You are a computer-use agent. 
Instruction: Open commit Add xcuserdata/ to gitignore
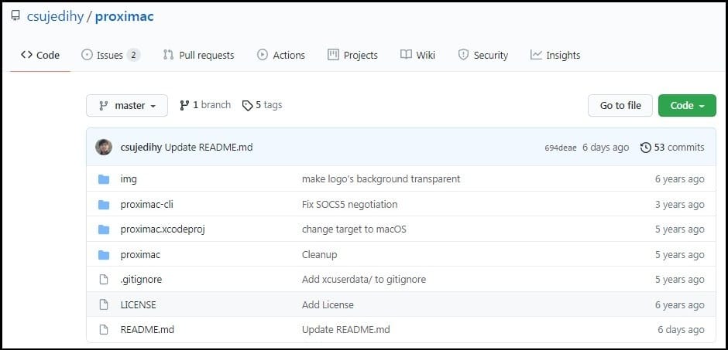[x=364, y=280]
